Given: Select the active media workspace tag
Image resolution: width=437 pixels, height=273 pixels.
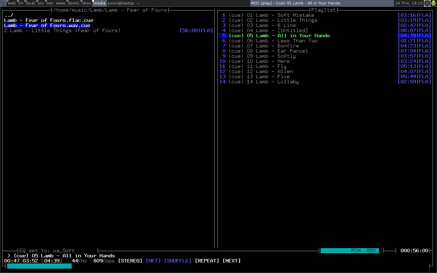Looking at the screenshot, I should 100,3.
